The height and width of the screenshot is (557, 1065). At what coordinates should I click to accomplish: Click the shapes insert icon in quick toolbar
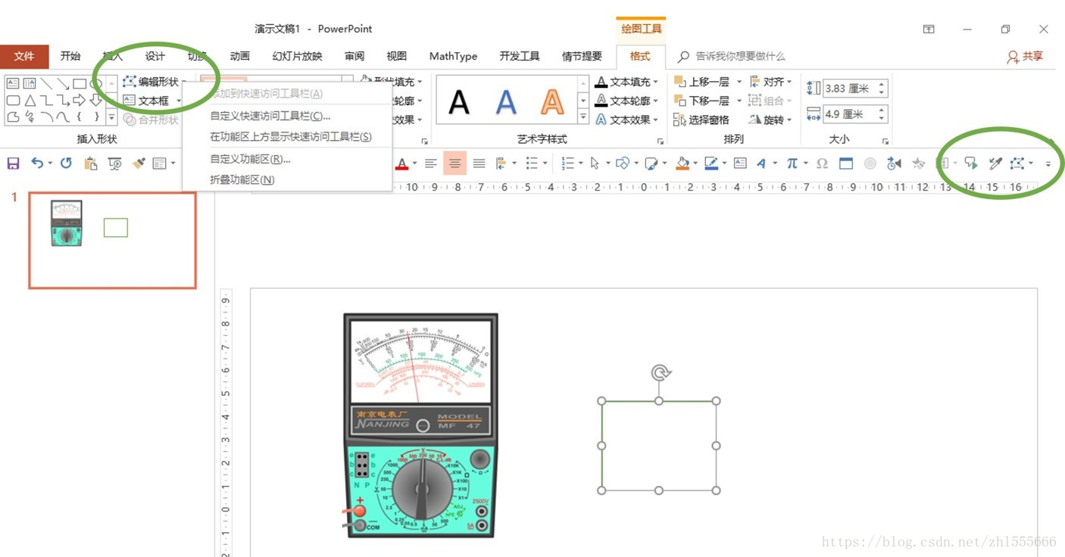(x=623, y=163)
